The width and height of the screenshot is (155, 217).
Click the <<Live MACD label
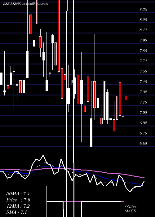[x=131, y=209]
